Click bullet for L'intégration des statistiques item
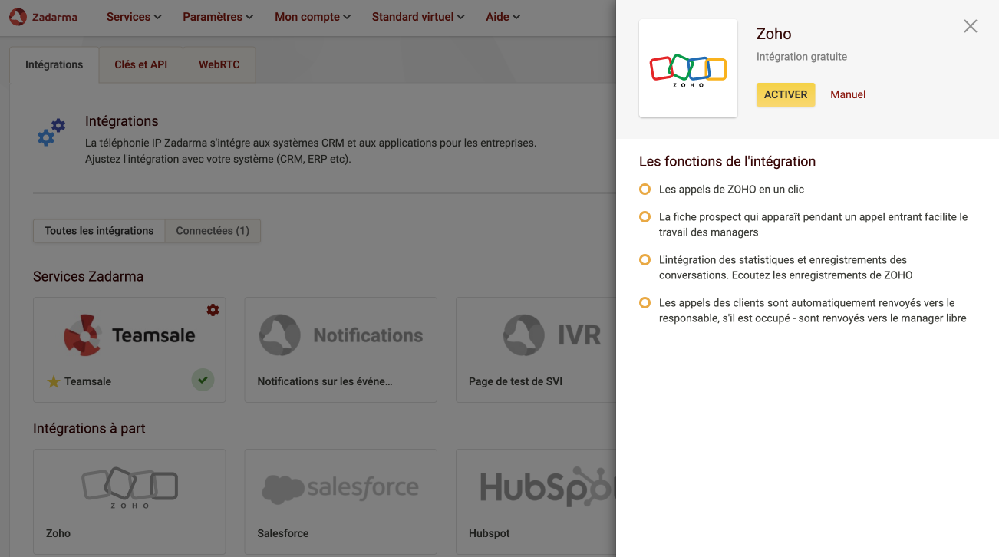The width and height of the screenshot is (999, 557). coord(645,260)
